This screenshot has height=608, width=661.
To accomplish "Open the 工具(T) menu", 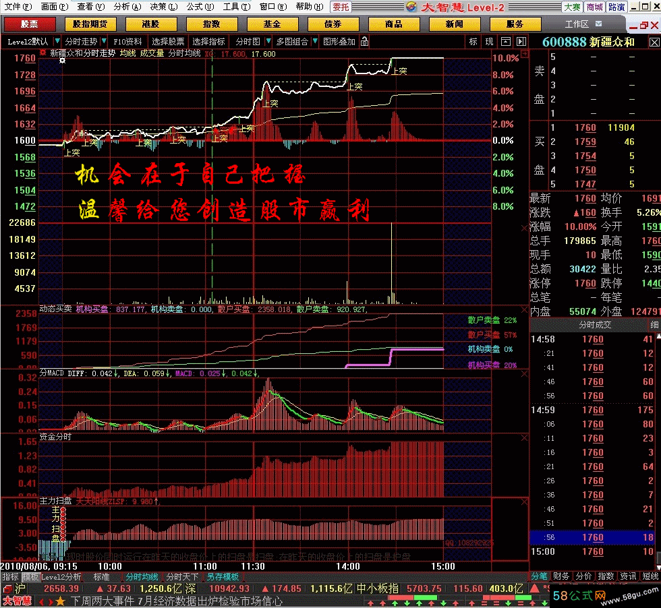I will coord(237,7).
